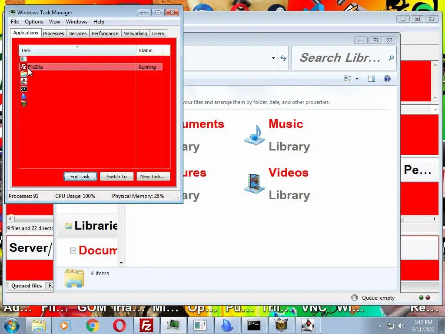This screenshot has width=445, height=334.
Task: Show hidden tray icons arrow
Action: (380, 326)
